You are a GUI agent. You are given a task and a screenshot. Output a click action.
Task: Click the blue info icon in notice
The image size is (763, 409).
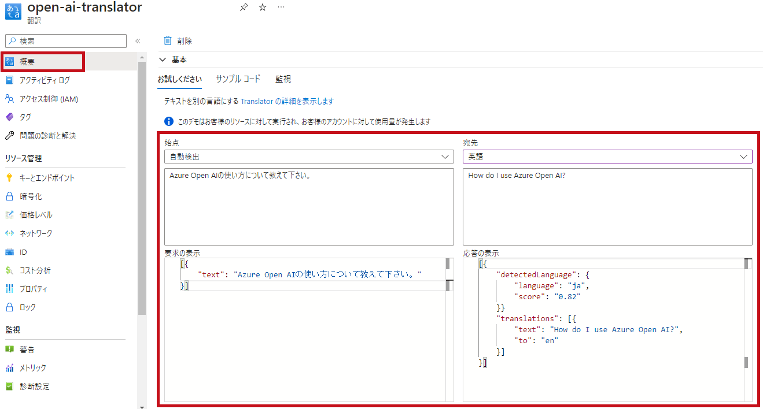point(169,121)
